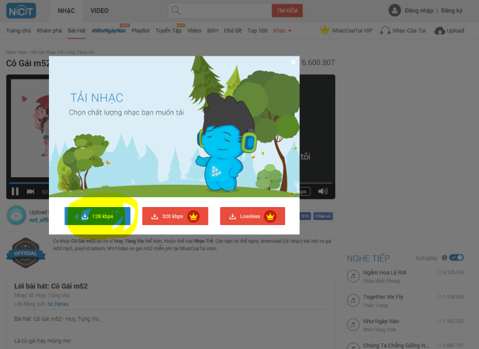Open Tuyển Tập menu item
Viewport: 479px width, 349px height.
point(169,30)
